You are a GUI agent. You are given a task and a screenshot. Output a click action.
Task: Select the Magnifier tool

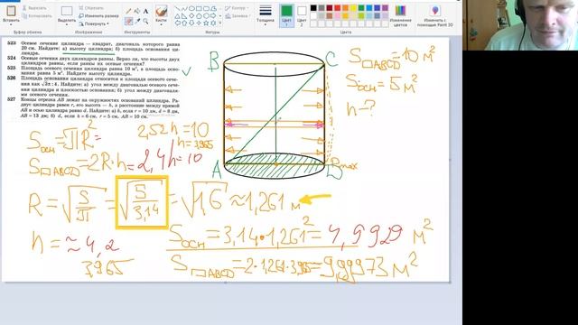145,22
